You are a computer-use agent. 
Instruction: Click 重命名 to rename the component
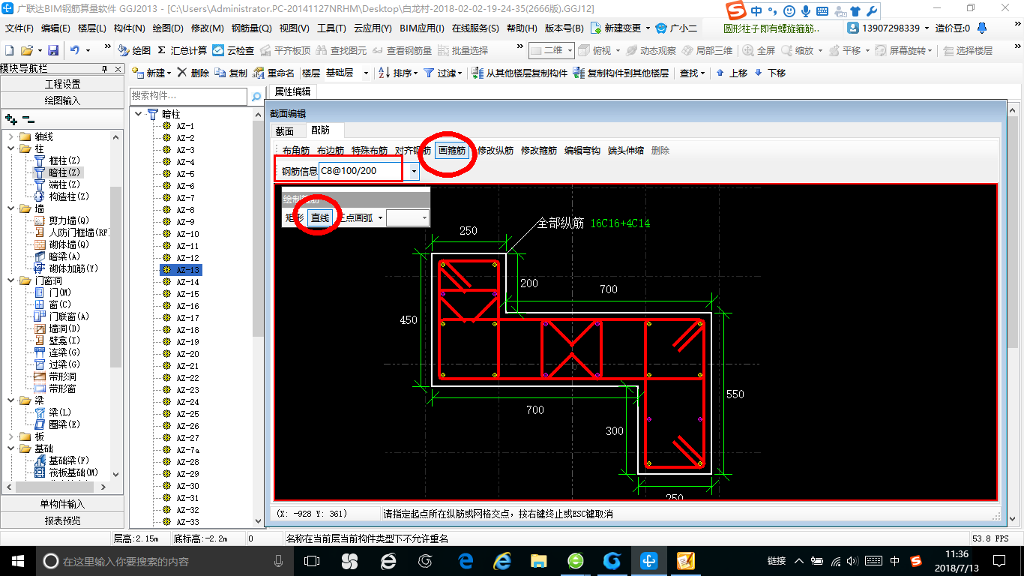click(274, 73)
